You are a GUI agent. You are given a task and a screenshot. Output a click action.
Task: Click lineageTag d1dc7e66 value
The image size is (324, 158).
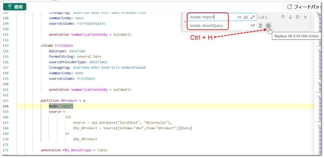tap(109, 68)
